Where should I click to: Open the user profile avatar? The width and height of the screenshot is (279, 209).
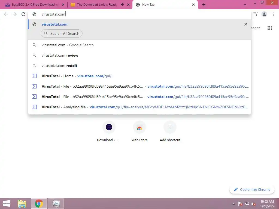264,14
